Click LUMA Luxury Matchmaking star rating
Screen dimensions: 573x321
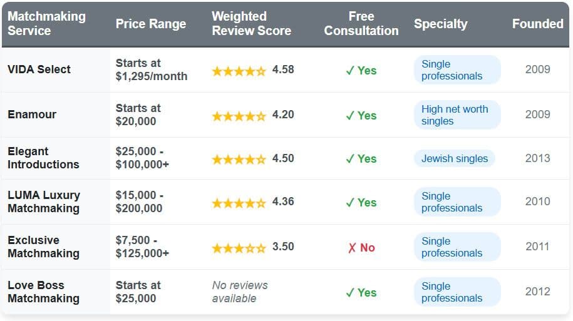click(239, 203)
